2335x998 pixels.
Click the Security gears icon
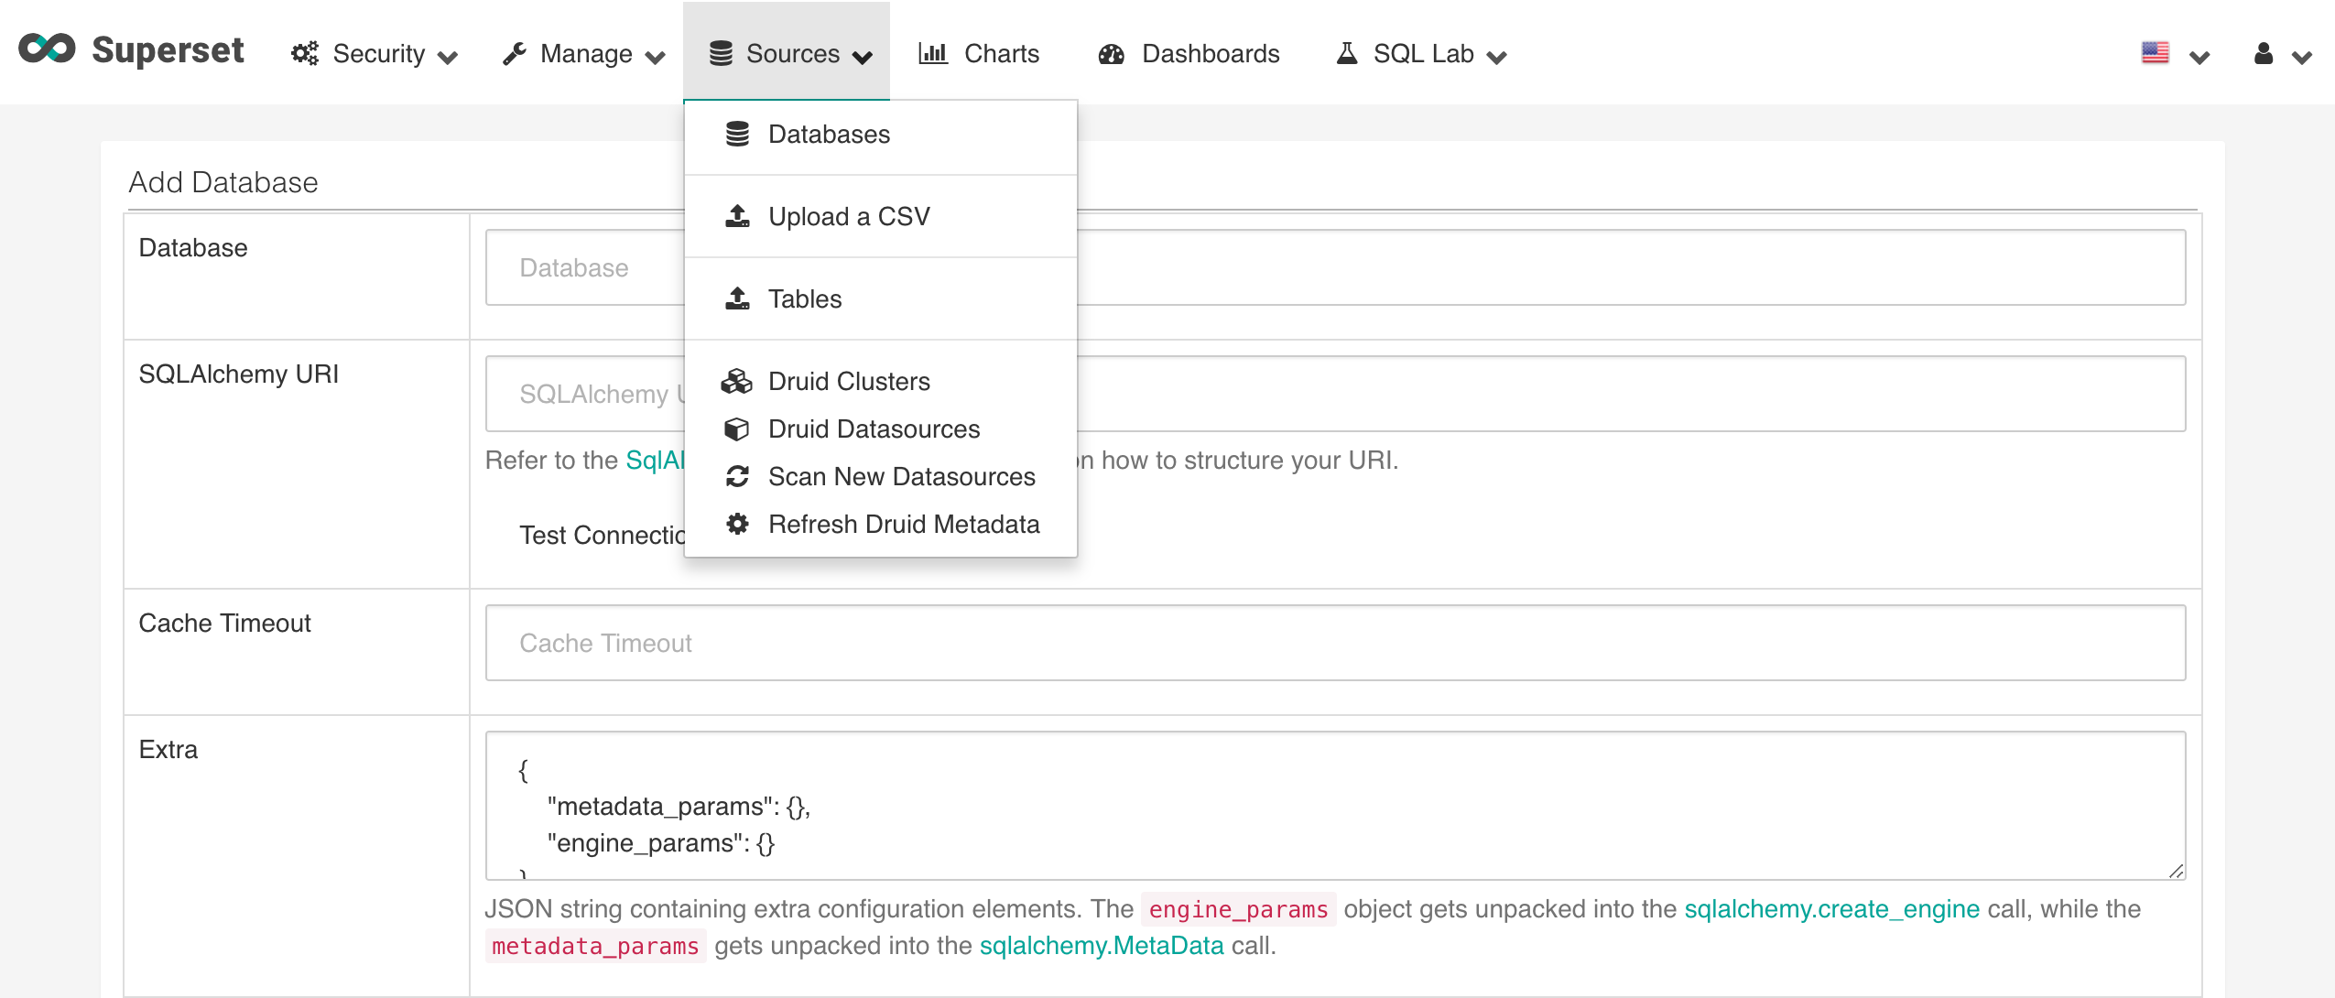click(x=305, y=54)
